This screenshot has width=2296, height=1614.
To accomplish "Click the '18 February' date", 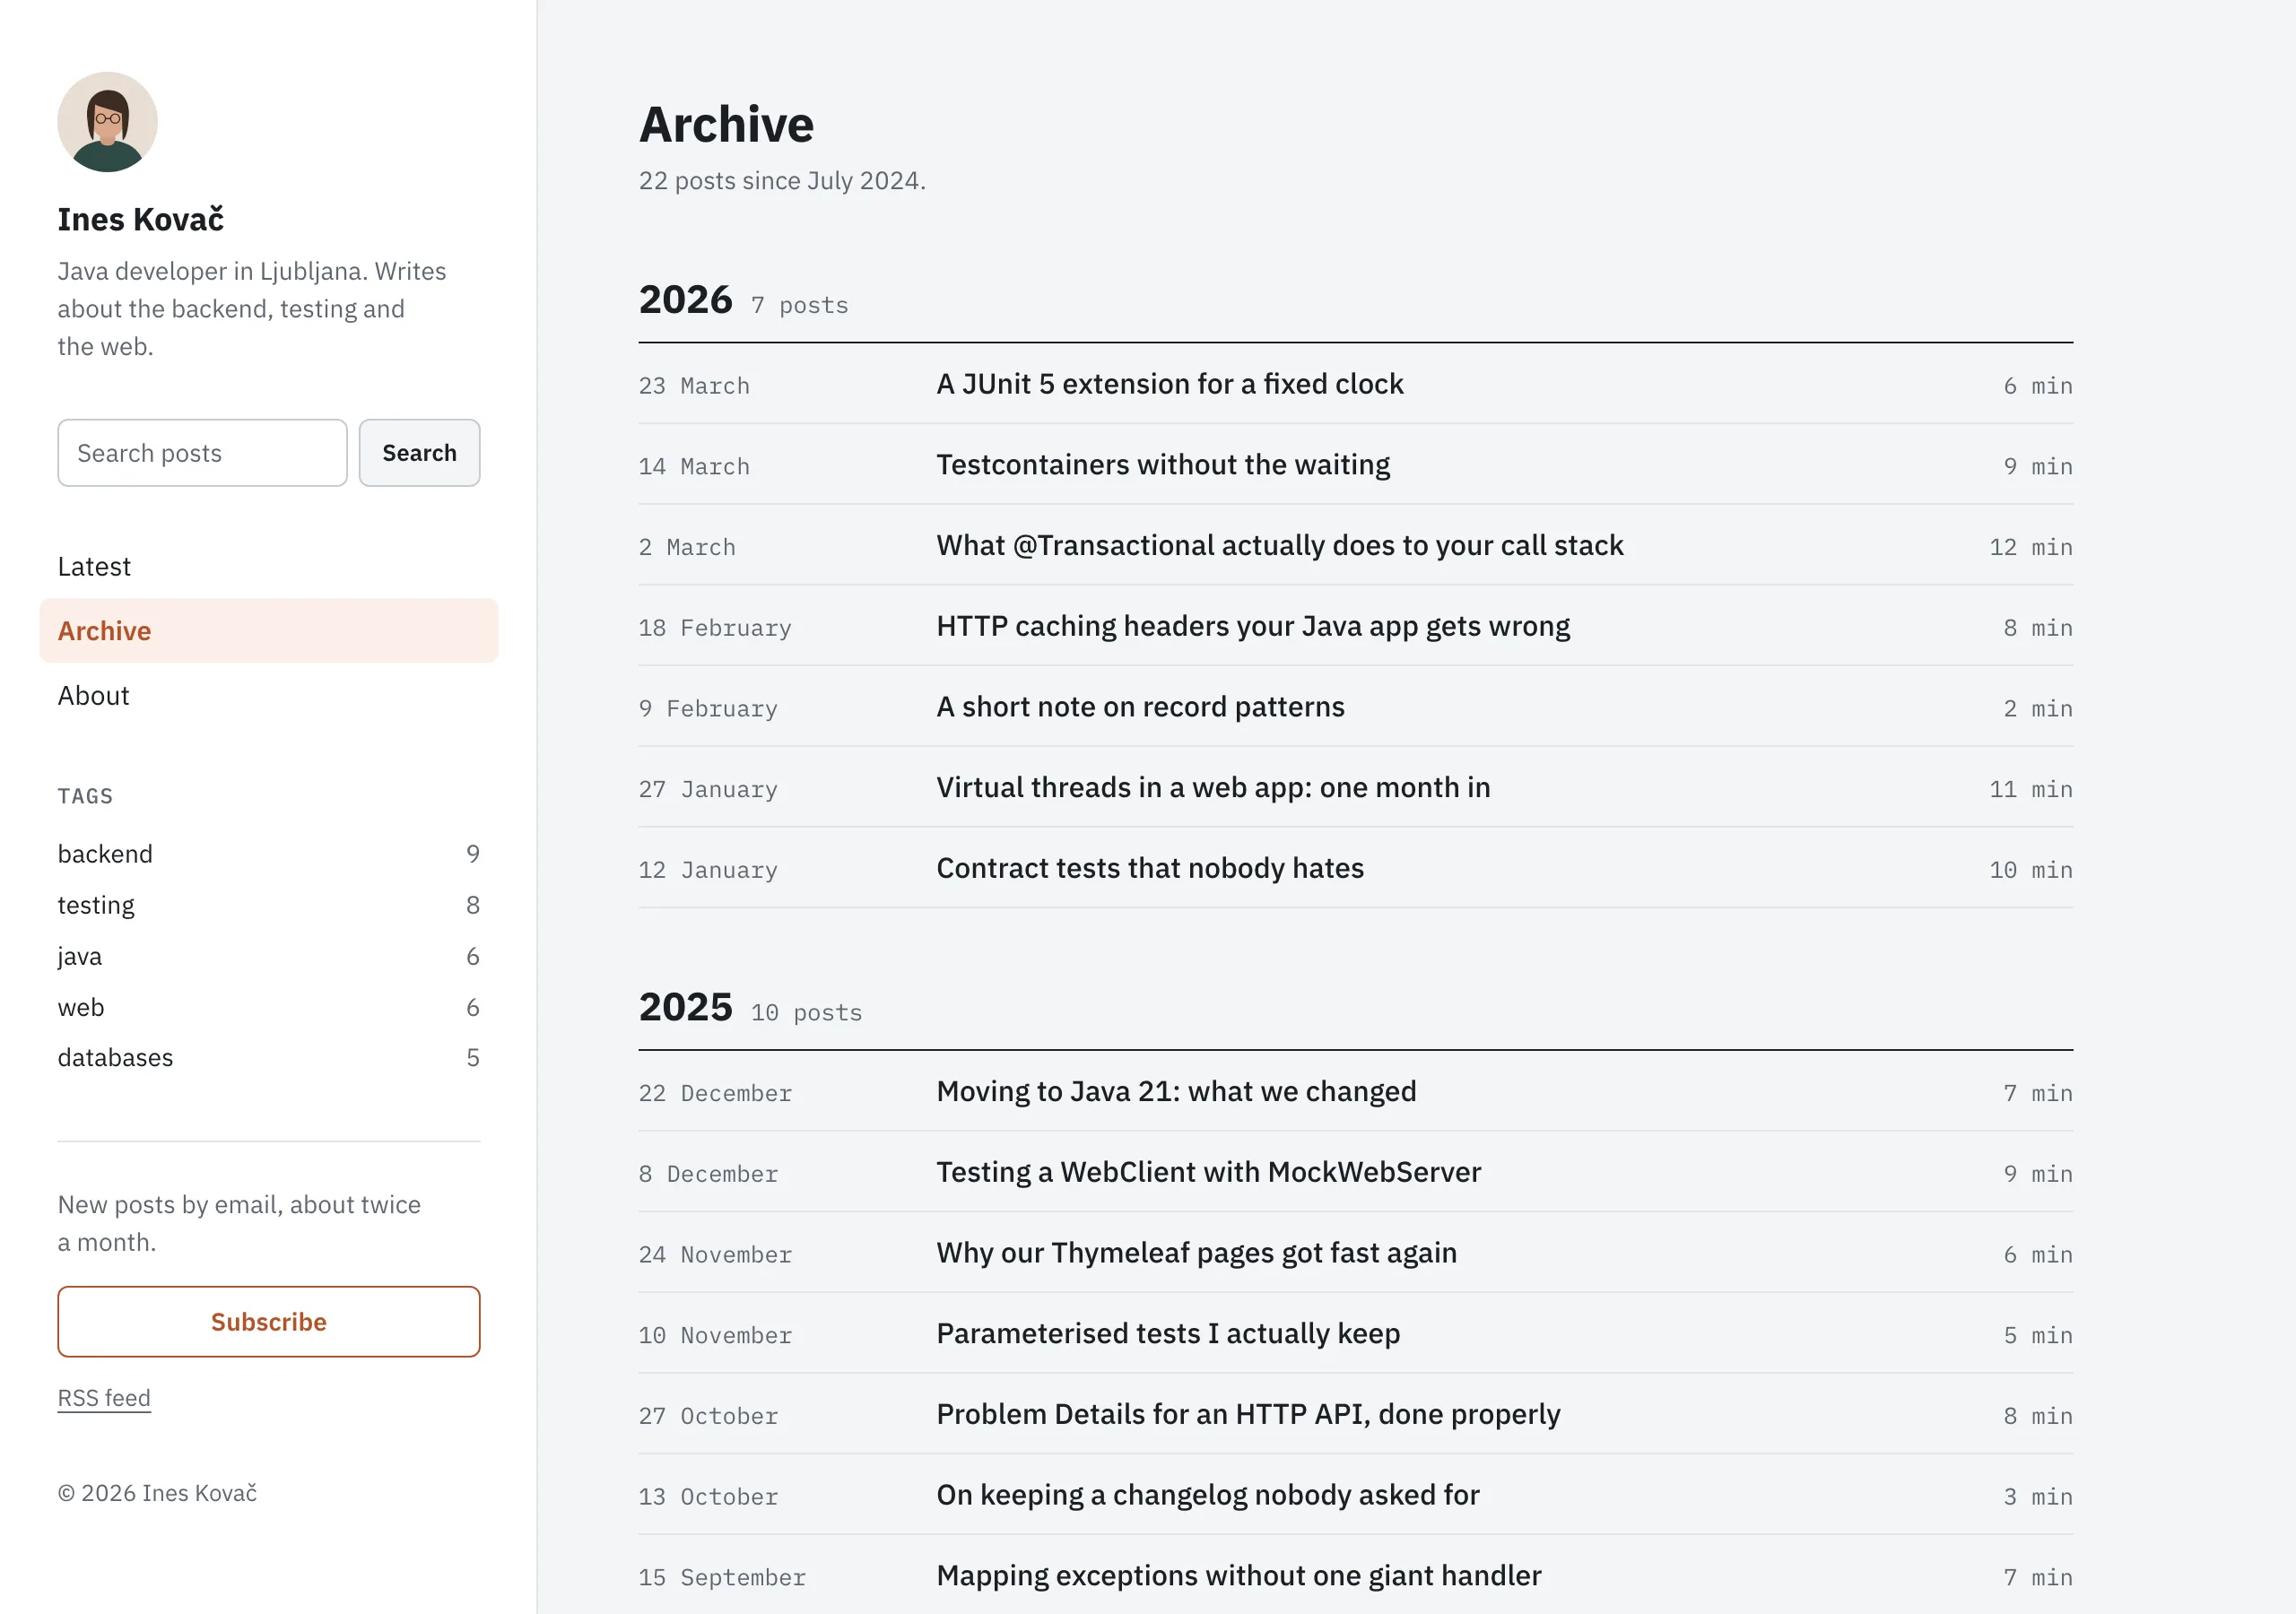I will click(x=715, y=628).
